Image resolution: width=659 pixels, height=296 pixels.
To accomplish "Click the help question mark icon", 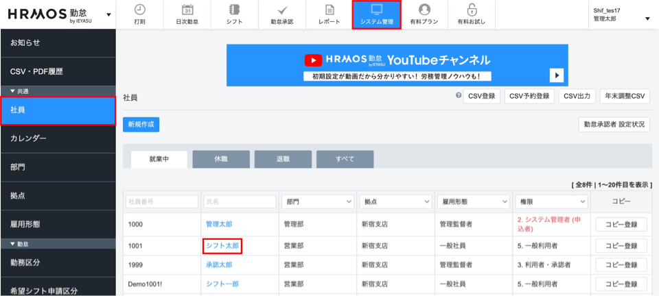I will [459, 97].
